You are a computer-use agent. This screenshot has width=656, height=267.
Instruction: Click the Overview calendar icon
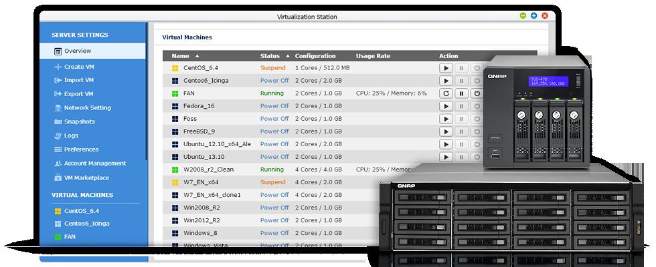(x=58, y=51)
